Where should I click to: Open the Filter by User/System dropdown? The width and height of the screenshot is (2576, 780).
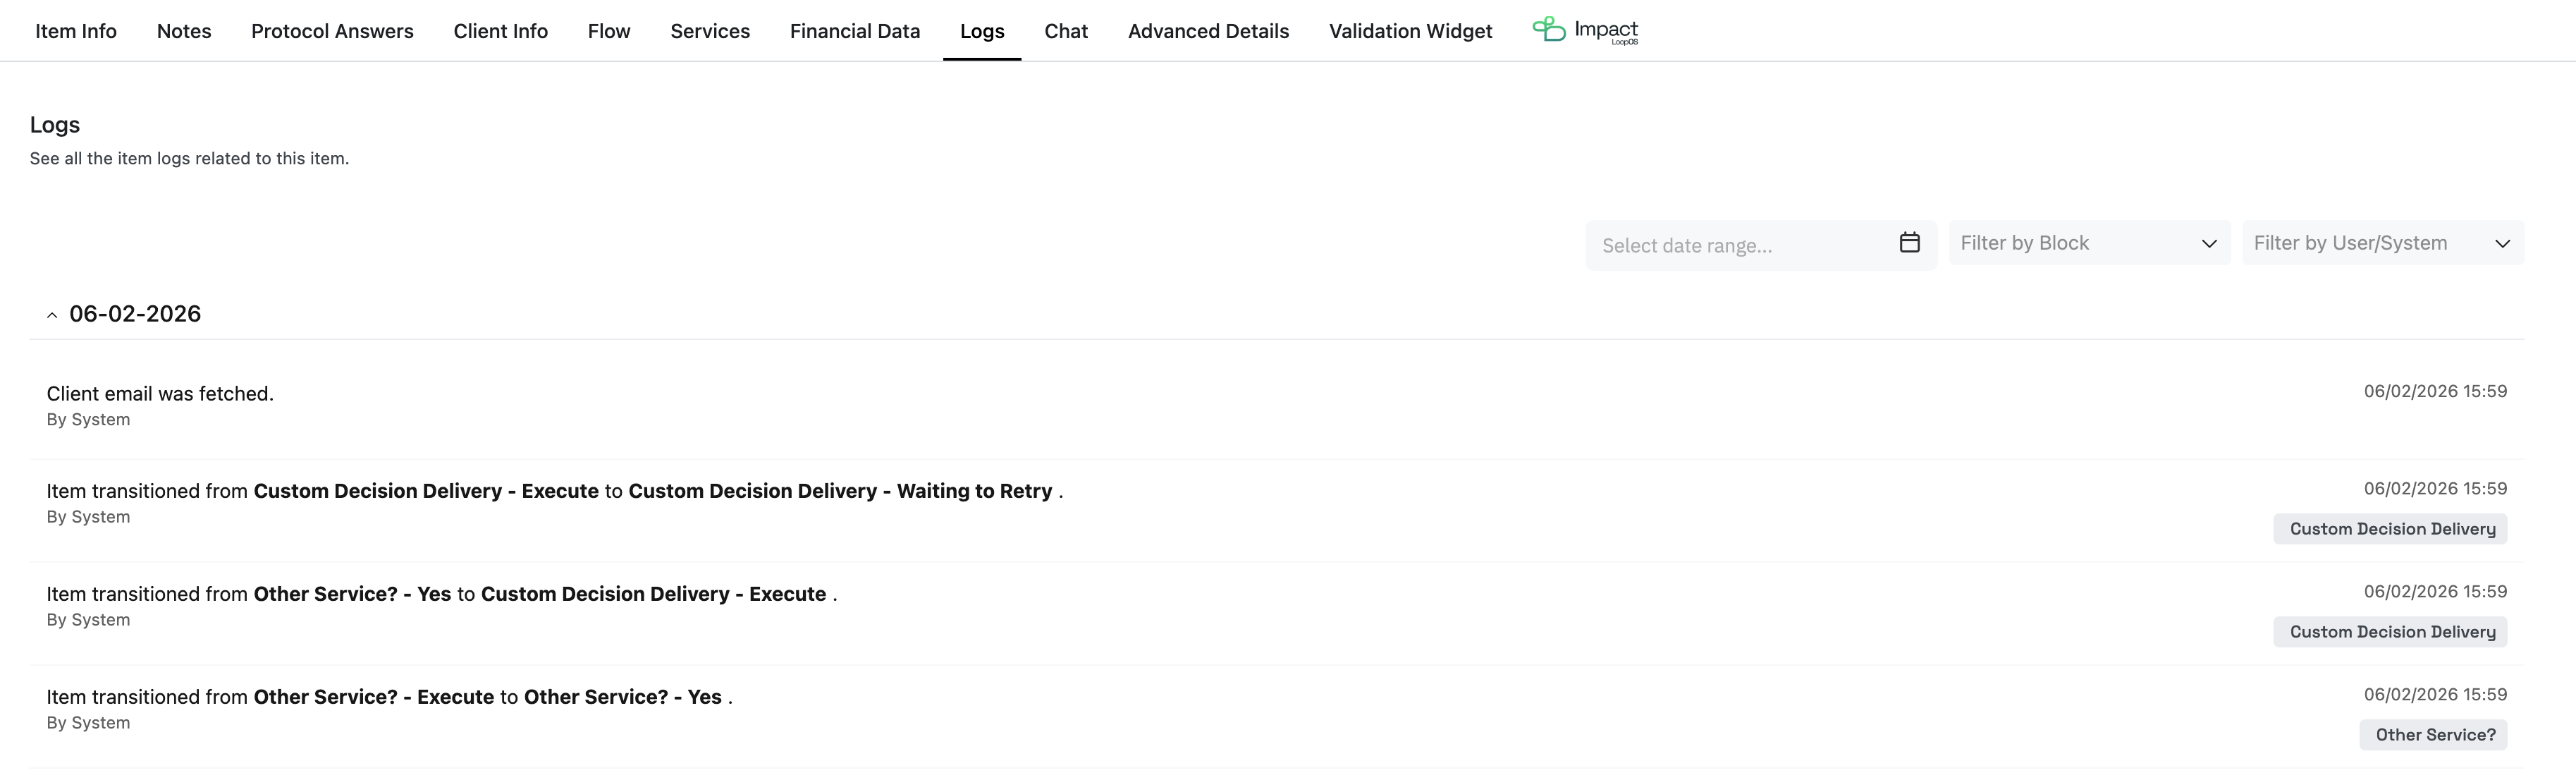2381,243
